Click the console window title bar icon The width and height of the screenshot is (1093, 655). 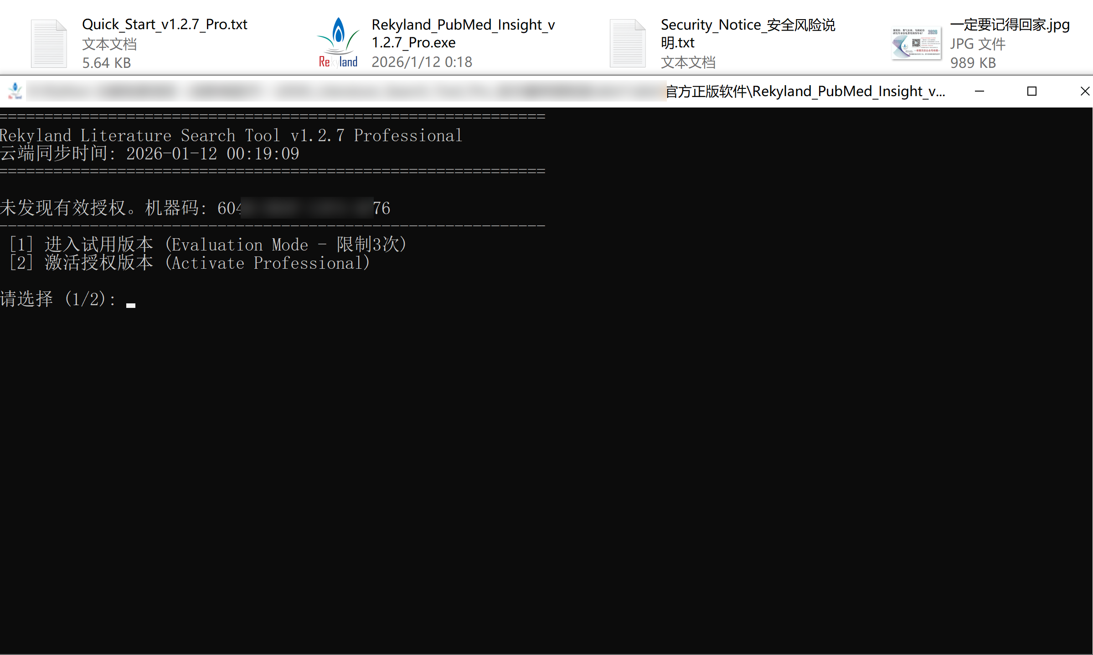pyautogui.click(x=15, y=91)
